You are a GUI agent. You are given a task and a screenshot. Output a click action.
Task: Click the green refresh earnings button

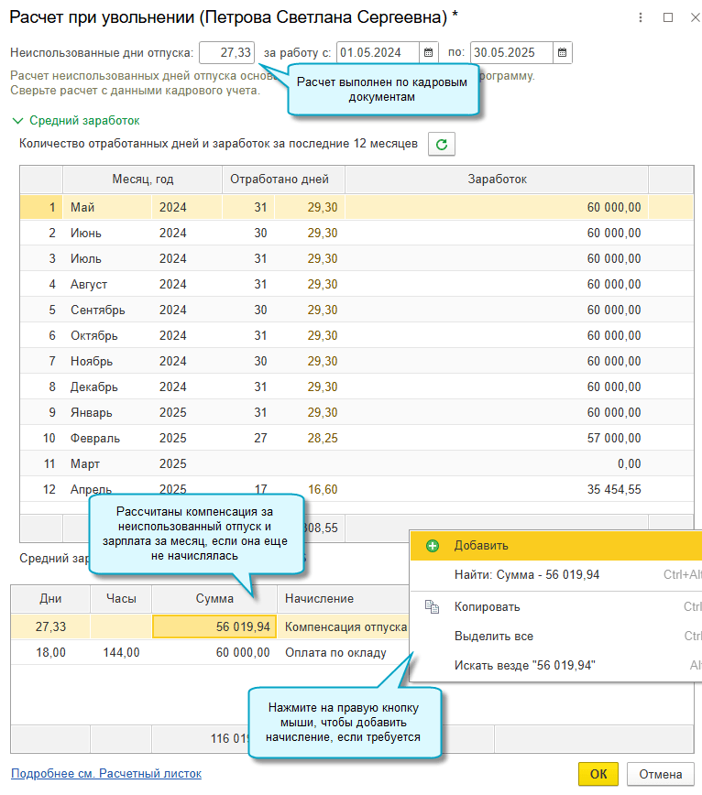(x=442, y=144)
